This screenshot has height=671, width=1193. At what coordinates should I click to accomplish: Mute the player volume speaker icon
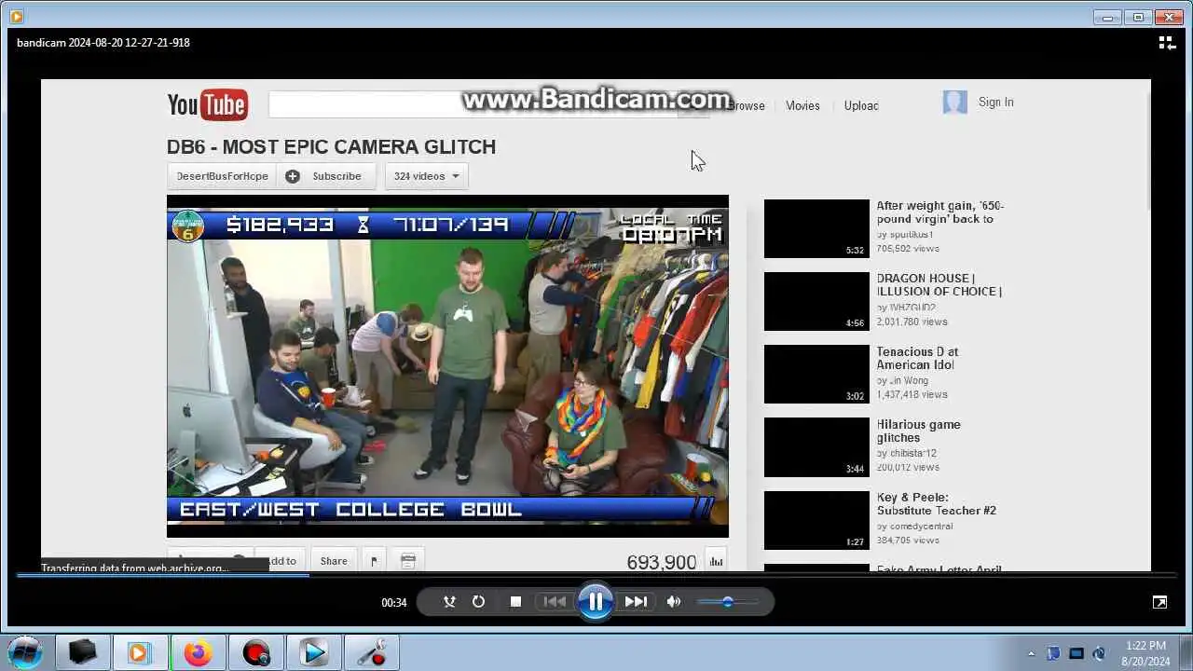click(674, 602)
